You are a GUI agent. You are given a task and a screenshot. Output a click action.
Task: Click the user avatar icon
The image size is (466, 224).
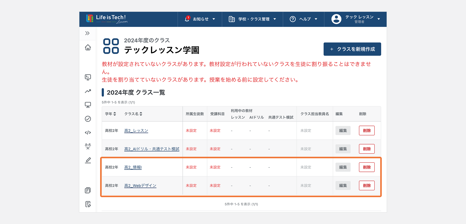pyautogui.click(x=336, y=19)
